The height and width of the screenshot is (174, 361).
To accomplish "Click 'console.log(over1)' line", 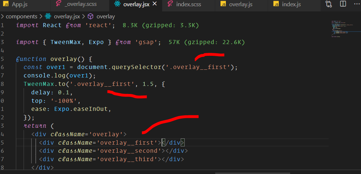I will click(x=59, y=76).
